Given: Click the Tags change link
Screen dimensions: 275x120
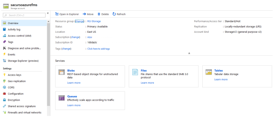Looking at the screenshot, I should (x=66, y=49).
